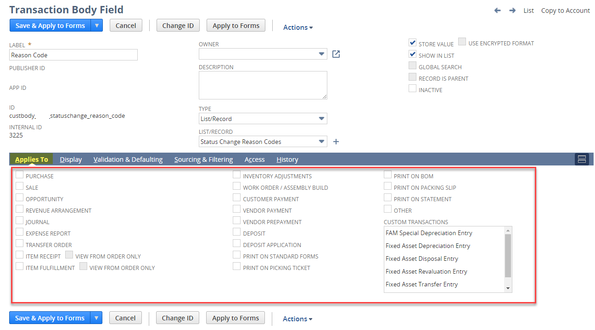This screenshot has width=595, height=330.
Task: Click top Save & Apply to Forms button
Action: pos(50,25)
